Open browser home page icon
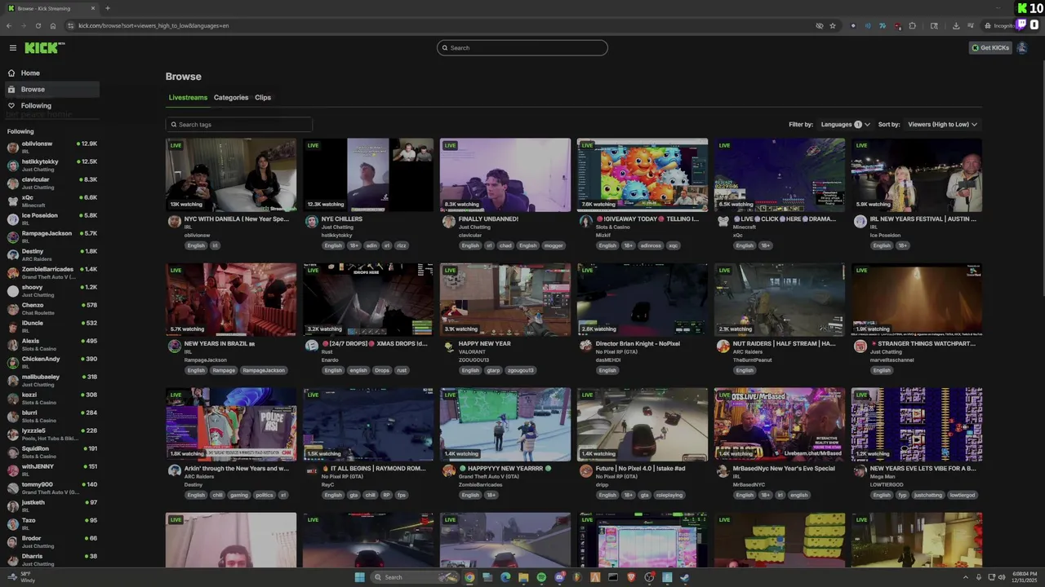The width and height of the screenshot is (1045, 587). click(53, 25)
